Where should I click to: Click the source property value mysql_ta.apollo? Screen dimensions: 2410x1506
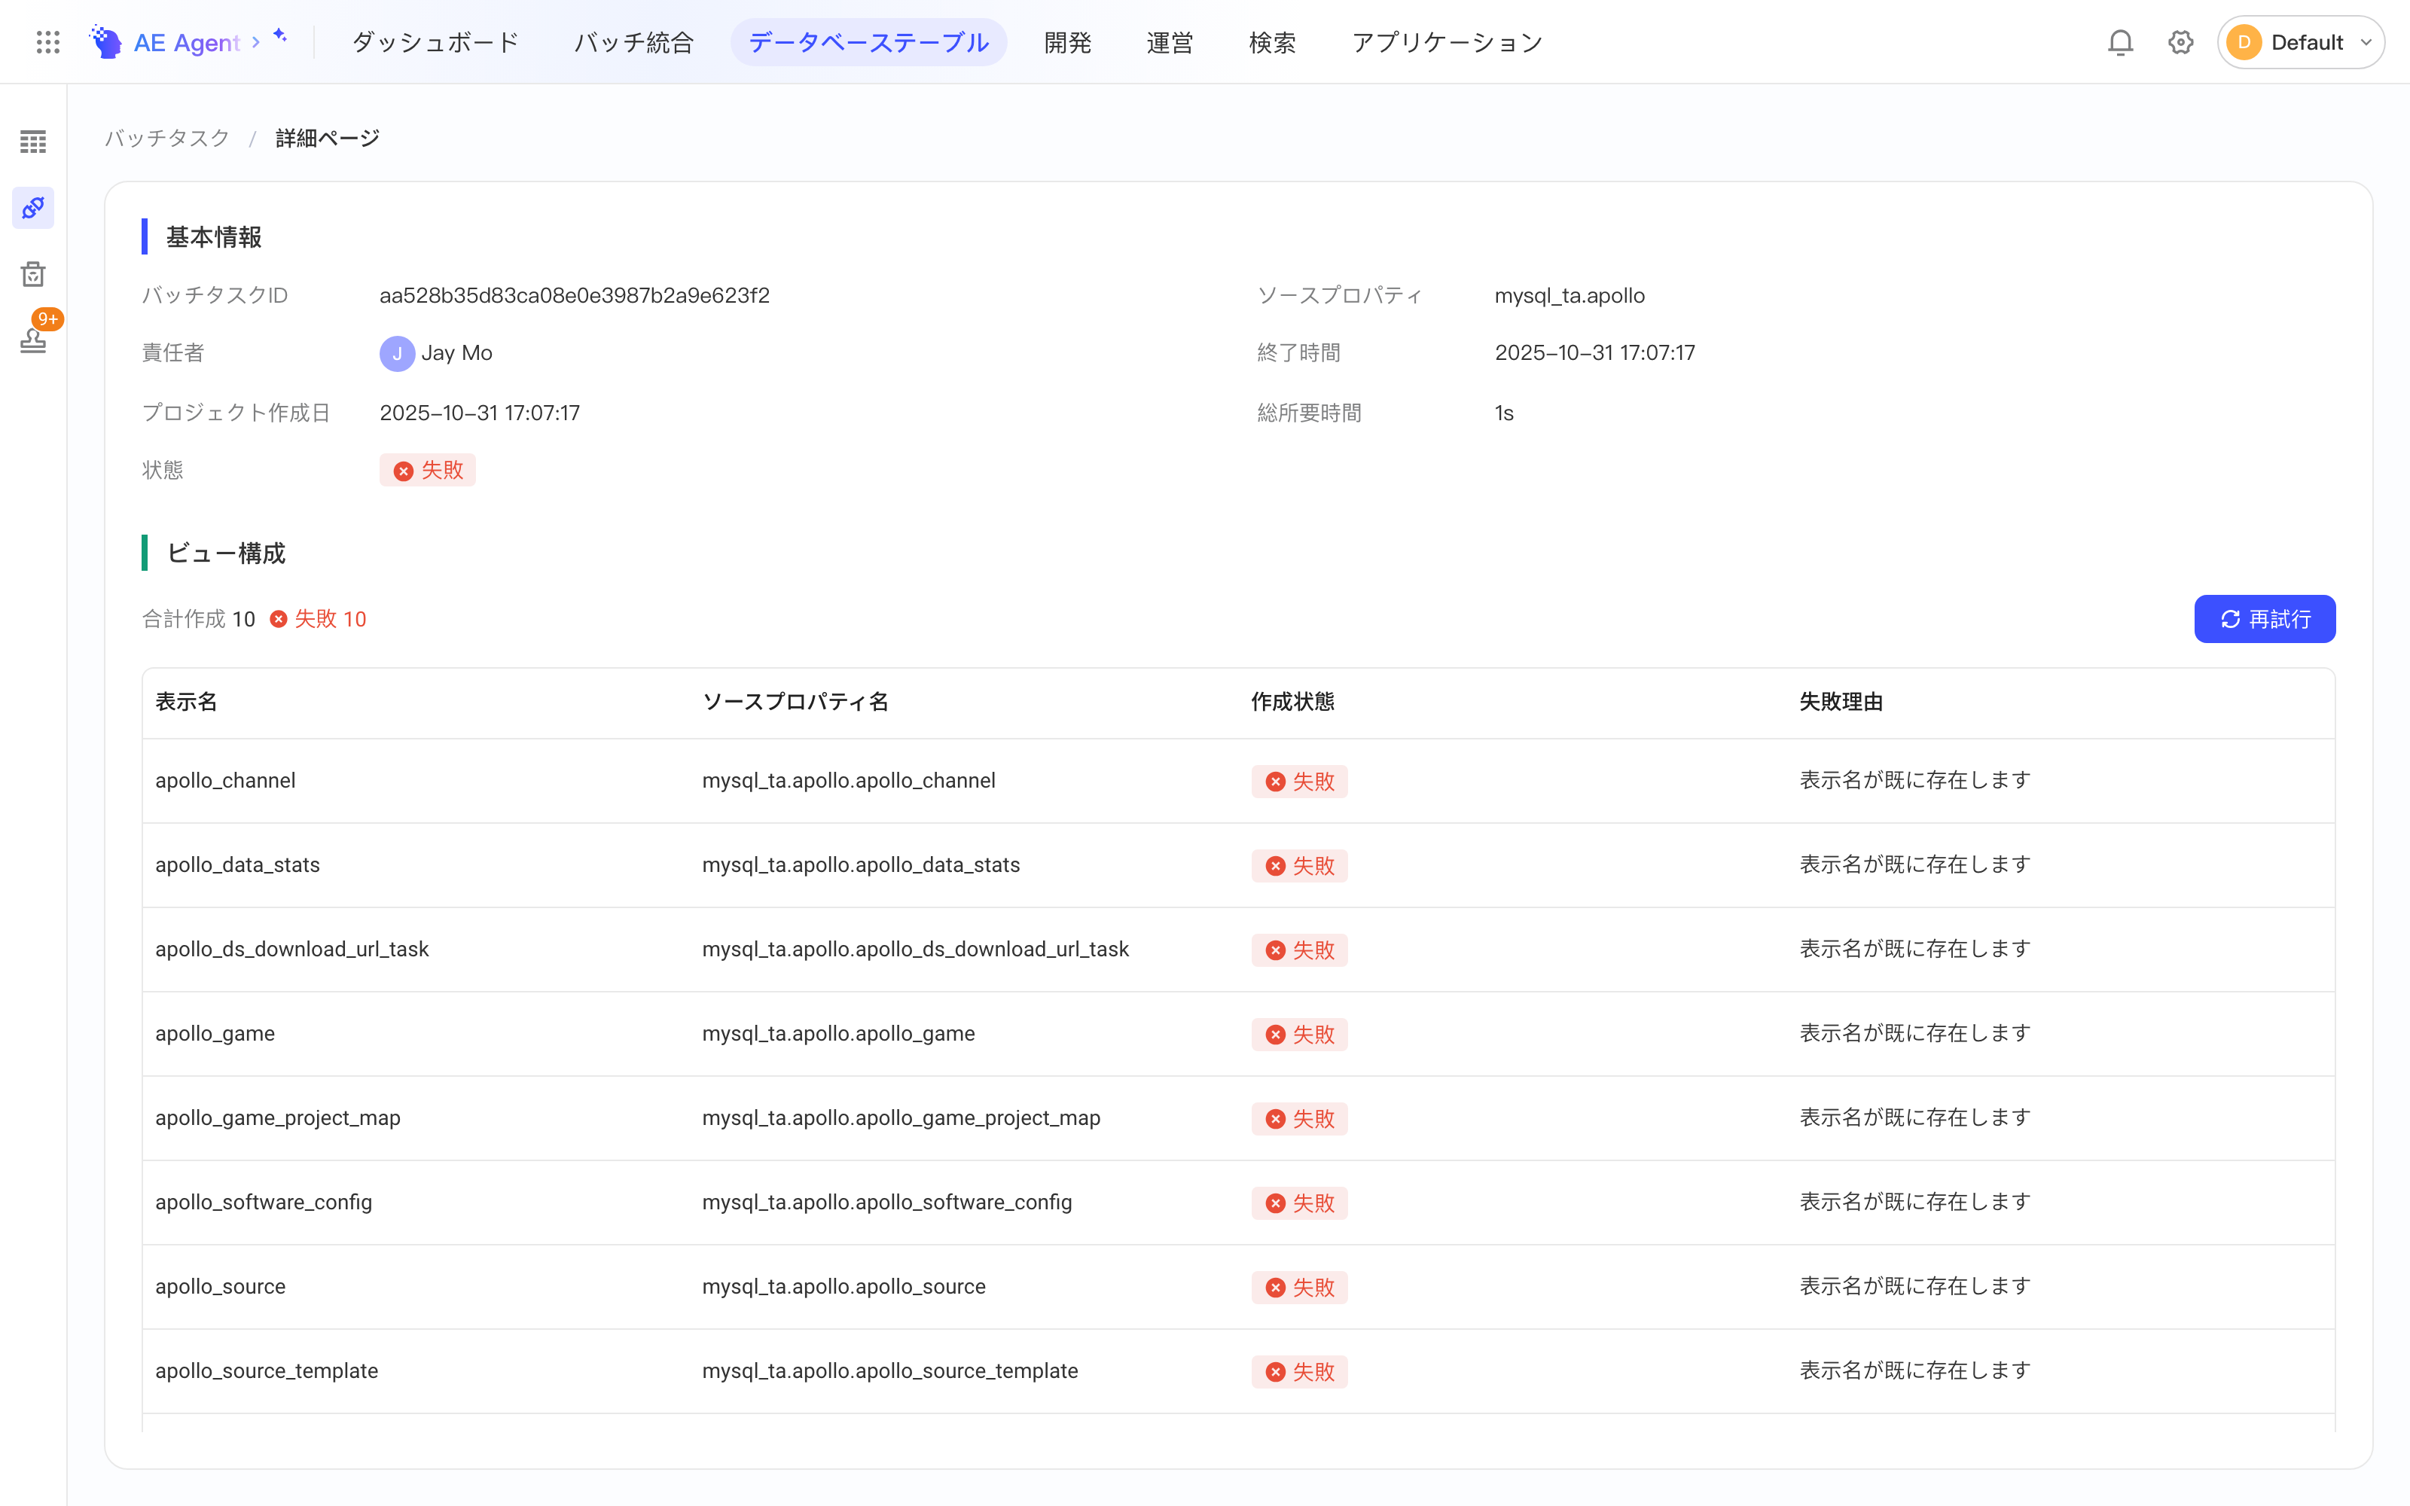[1570, 296]
